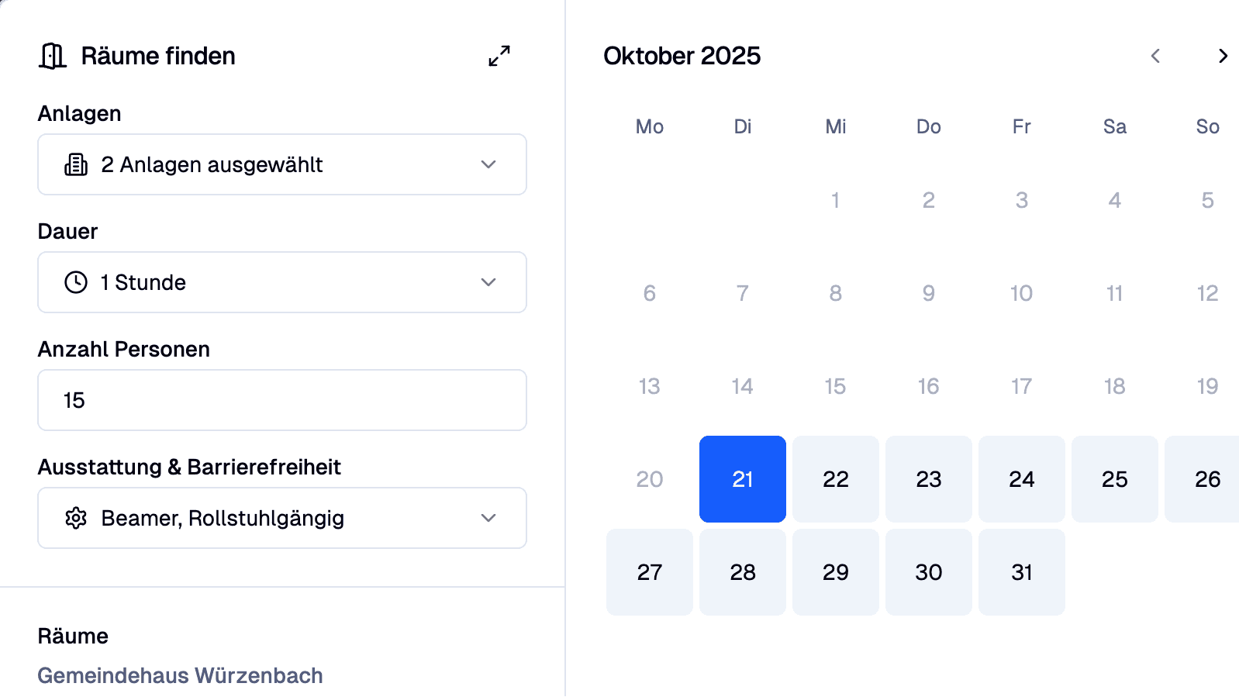Click the clock icon in the Dauer field
The image size is (1239, 697).
click(75, 282)
